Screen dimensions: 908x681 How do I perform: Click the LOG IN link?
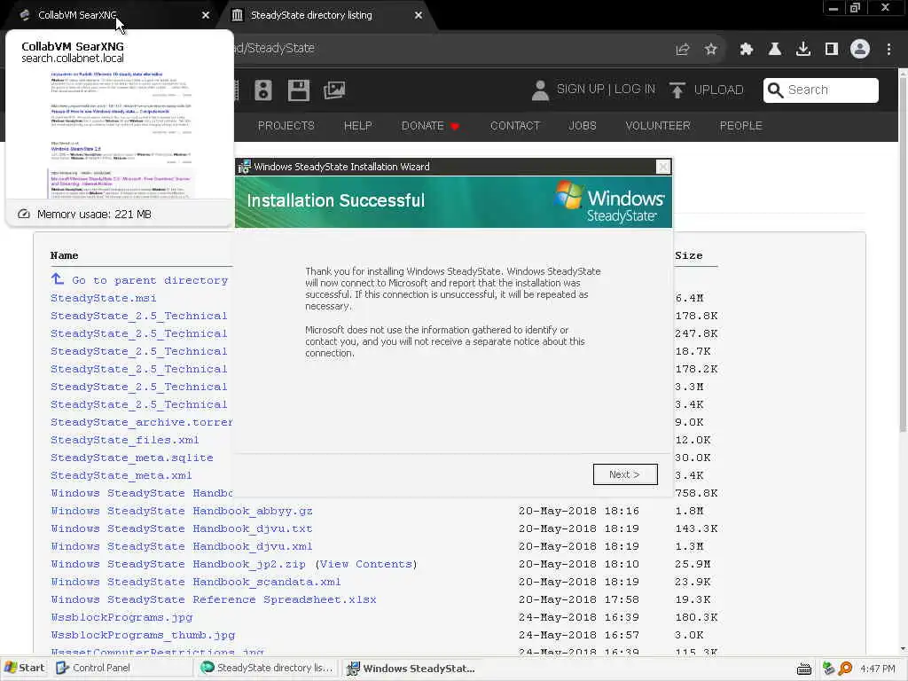pos(635,90)
